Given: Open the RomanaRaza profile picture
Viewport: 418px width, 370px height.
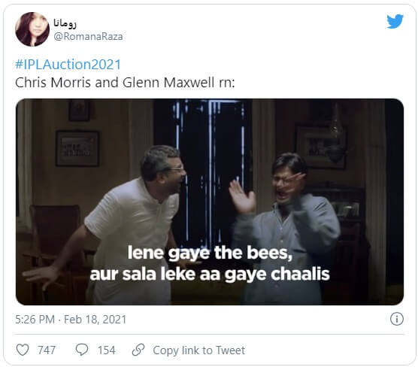Looking at the screenshot, I should (32, 29).
